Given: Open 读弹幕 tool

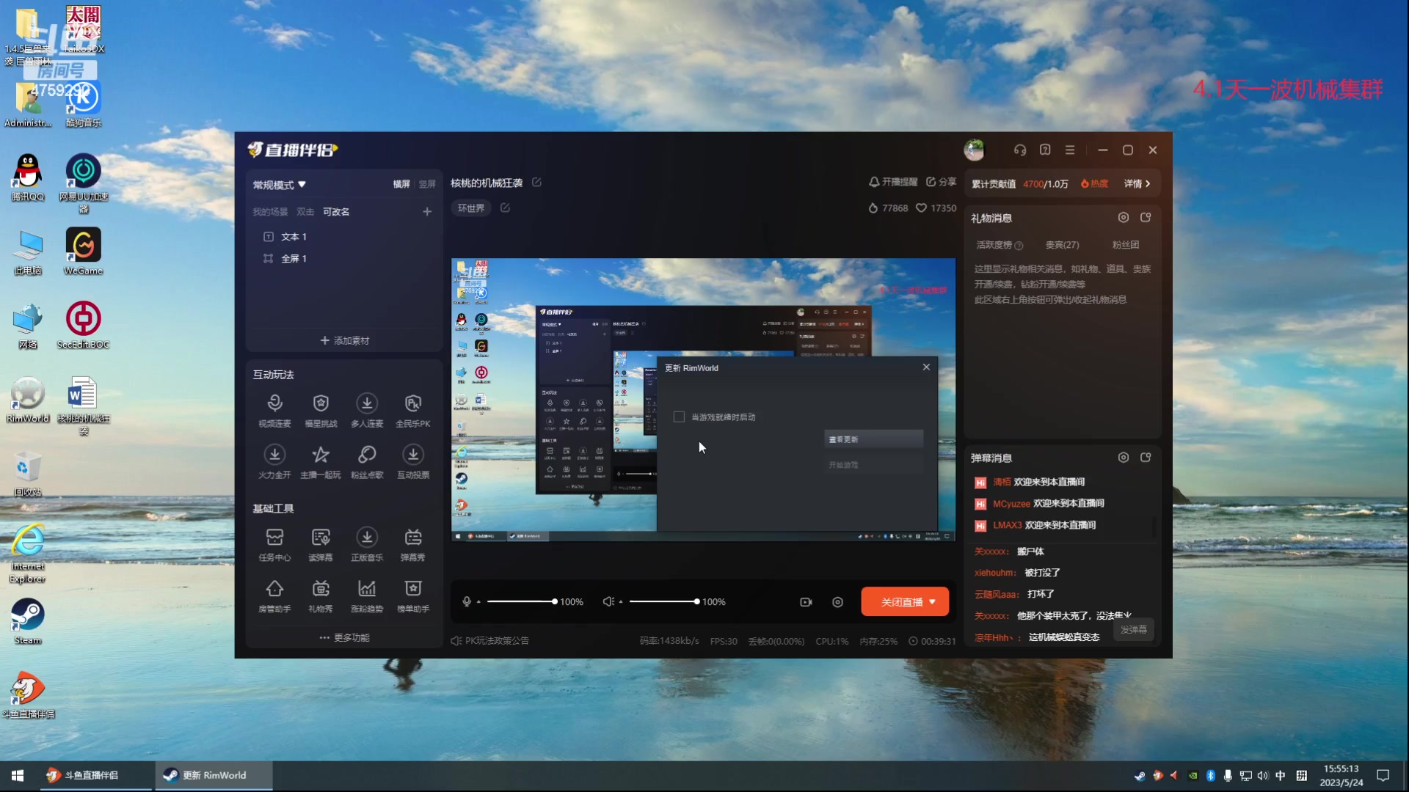Looking at the screenshot, I should (321, 544).
